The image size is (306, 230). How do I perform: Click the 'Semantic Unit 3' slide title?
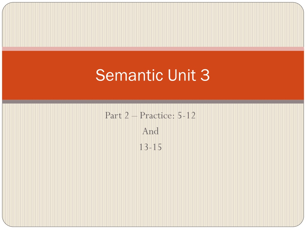153,75
